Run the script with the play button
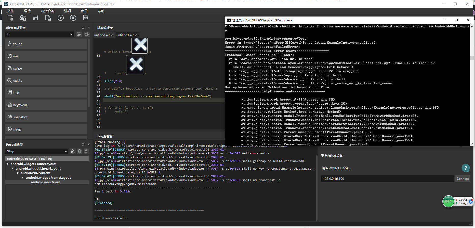 click(61, 18)
